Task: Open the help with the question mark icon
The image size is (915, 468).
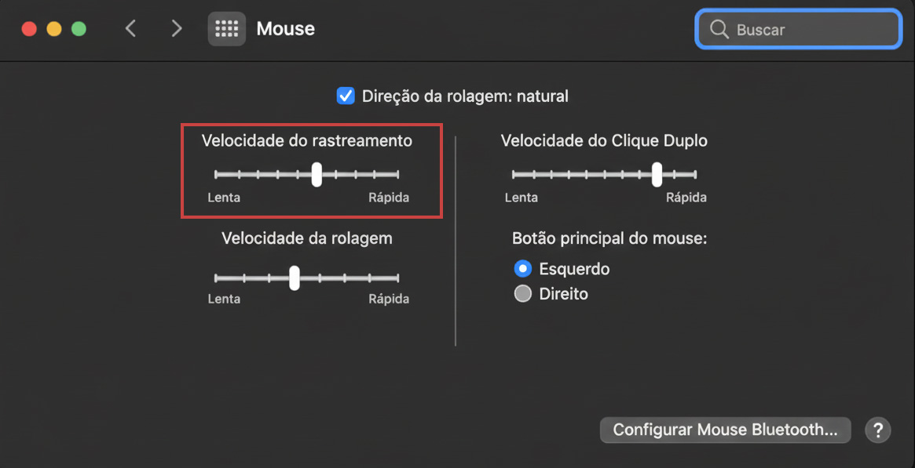Action: tap(877, 430)
